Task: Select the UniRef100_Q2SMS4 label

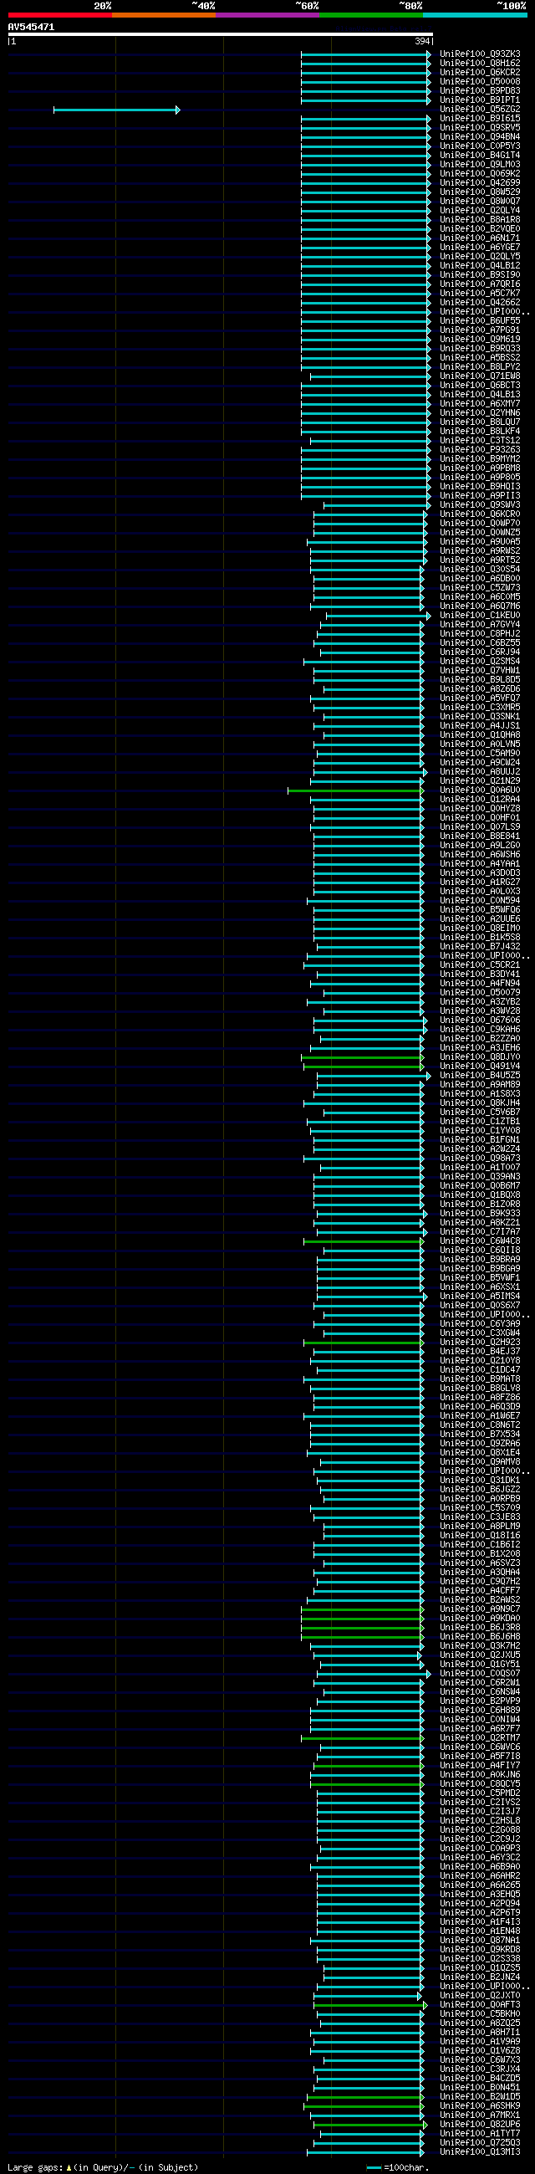Action: point(480,662)
